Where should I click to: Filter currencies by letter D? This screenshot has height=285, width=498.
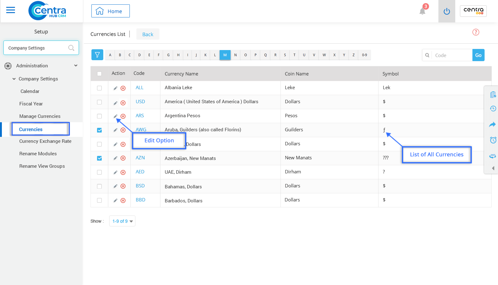[139, 55]
